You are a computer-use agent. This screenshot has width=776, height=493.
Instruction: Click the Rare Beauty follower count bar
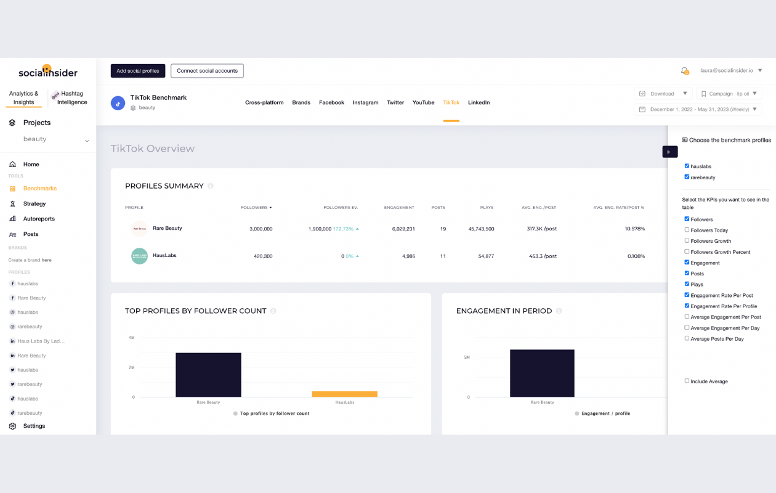[x=208, y=375]
